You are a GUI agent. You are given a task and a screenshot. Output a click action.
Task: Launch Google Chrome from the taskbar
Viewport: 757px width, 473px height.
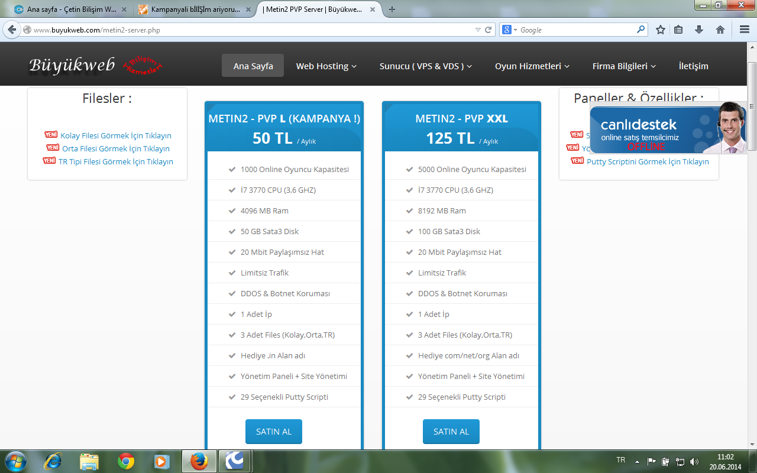click(x=125, y=461)
